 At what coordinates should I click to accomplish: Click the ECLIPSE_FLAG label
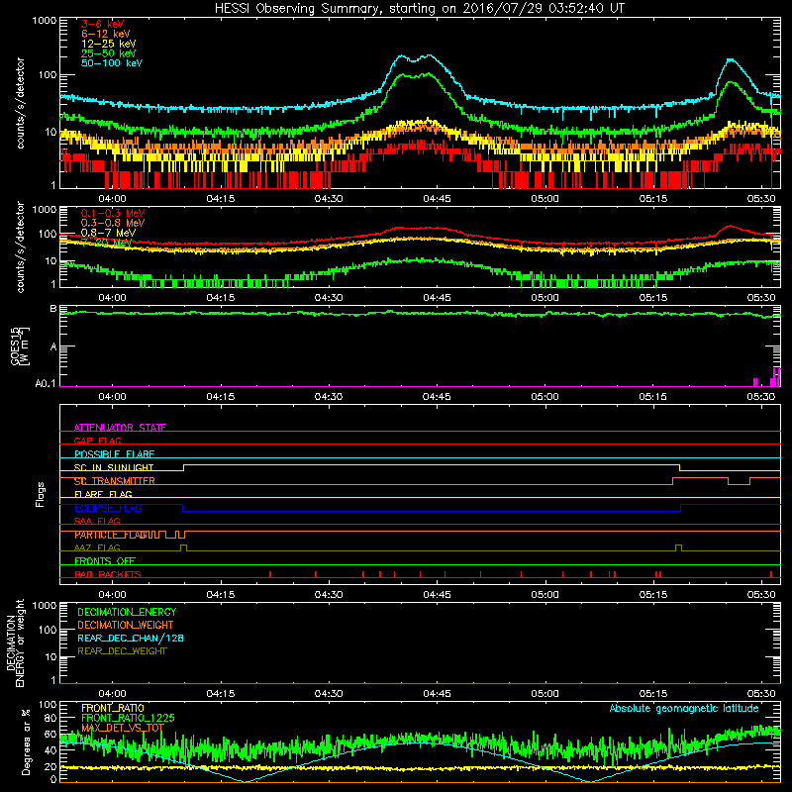108,508
